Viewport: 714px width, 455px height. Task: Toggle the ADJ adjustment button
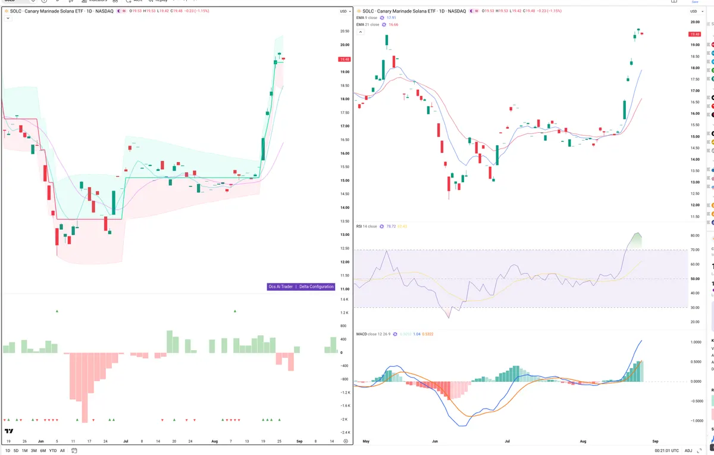pyautogui.click(x=689, y=451)
